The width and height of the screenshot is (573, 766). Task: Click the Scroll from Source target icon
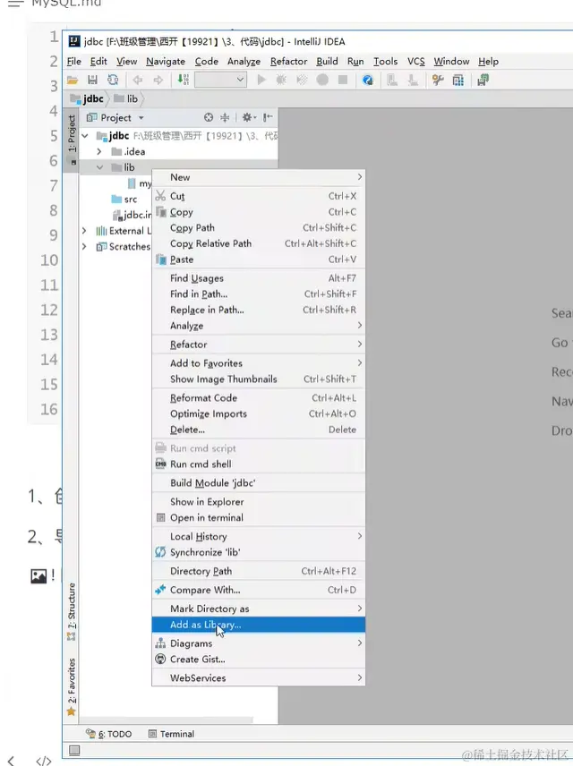(209, 117)
